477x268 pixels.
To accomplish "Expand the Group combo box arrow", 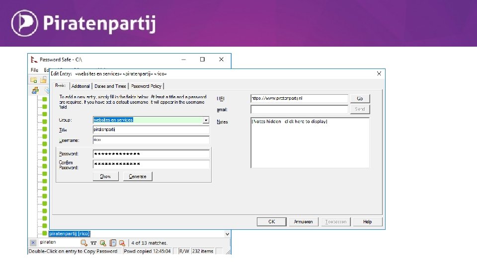I will [206, 120].
